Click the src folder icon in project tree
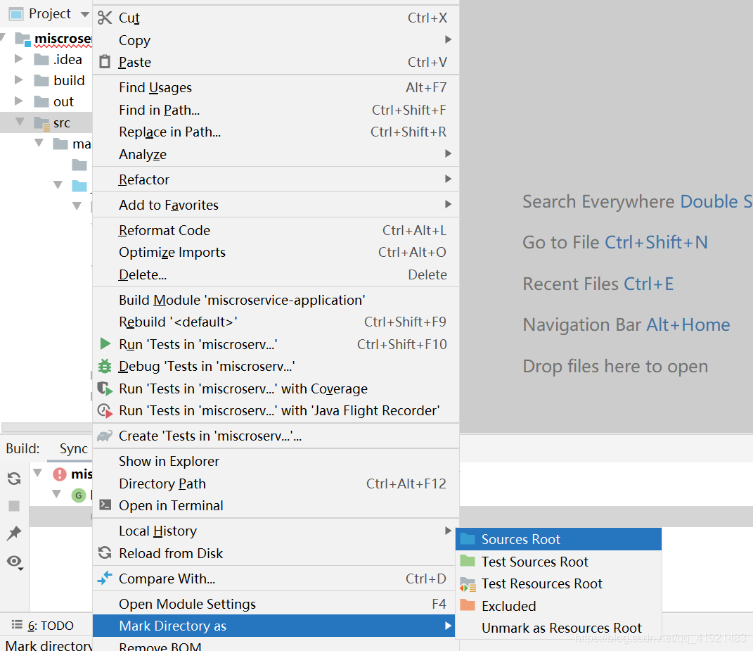This screenshot has height=651, width=753. (41, 123)
